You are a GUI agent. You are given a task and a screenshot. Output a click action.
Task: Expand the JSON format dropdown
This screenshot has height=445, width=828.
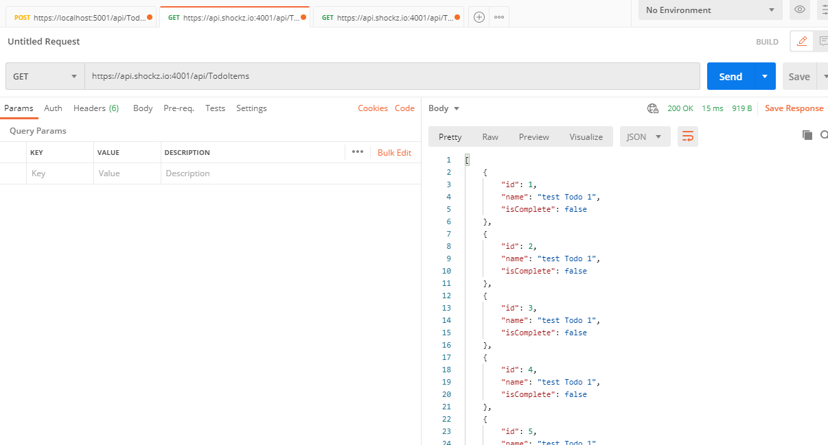click(x=645, y=136)
